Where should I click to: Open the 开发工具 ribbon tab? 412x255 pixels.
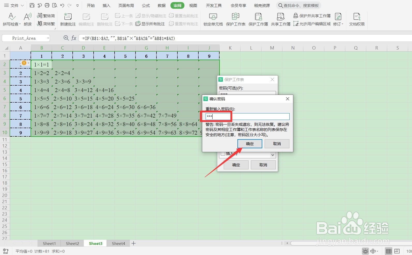click(x=214, y=5)
